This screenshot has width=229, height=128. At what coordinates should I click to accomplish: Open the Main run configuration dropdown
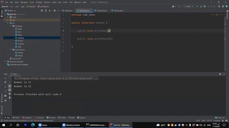click(x=189, y=6)
